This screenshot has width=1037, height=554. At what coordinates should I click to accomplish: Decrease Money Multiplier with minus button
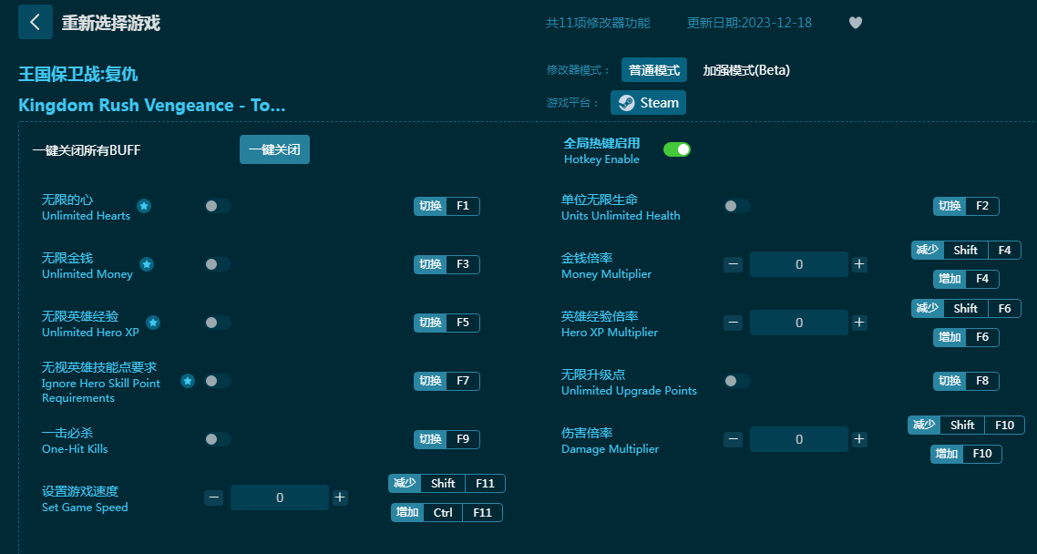point(733,264)
